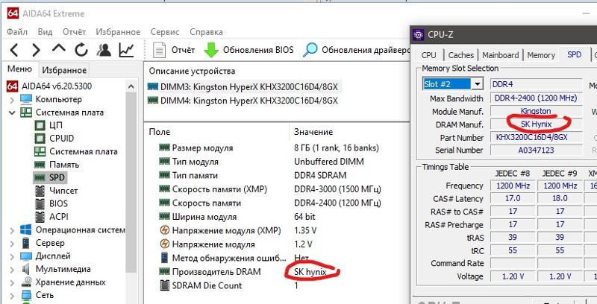Open the Вид menu

[x=45, y=32]
